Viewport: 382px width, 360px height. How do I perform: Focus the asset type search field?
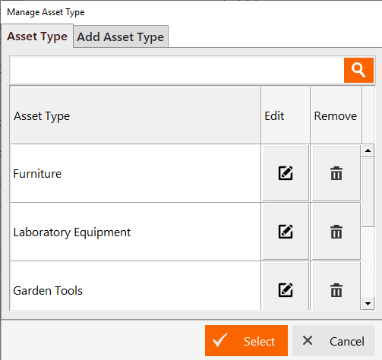click(x=177, y=70)
